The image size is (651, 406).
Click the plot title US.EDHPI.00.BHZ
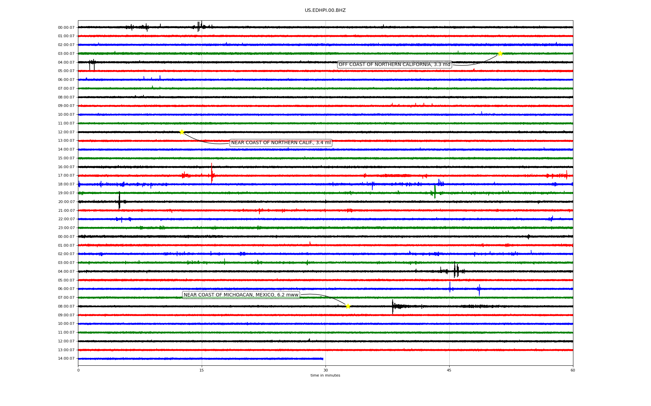[x=325, y=10]
